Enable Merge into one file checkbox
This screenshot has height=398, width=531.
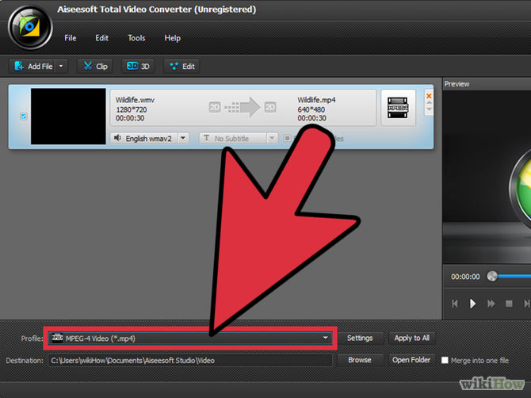[x=445, y=360]
